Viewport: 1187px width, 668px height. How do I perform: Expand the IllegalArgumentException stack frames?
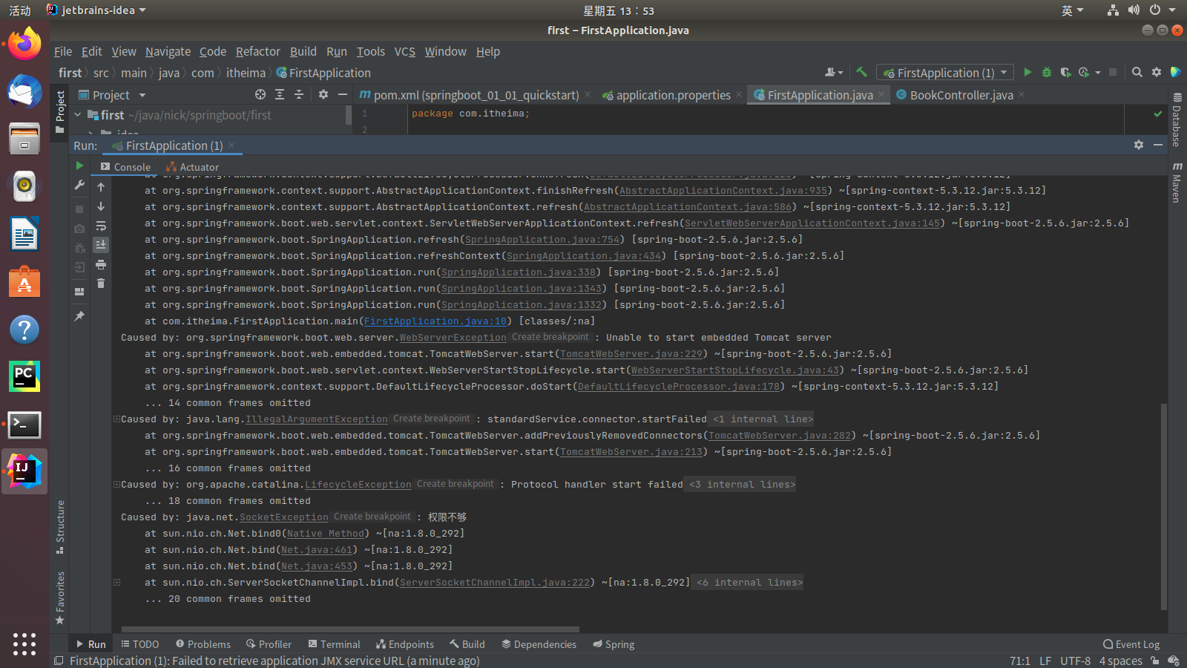(116, 419)
